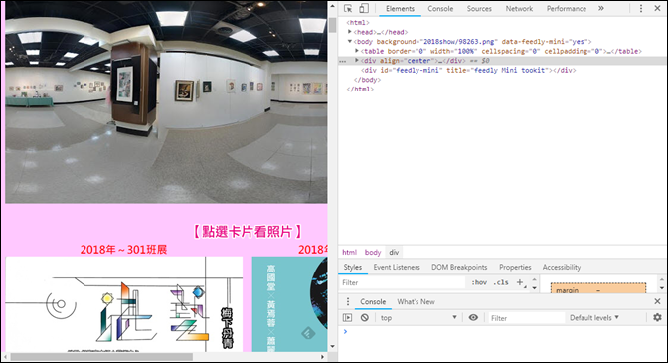Image resolution: width=668 pixels, height=363 pixels.
Task: Close the console drawer
Action: (x=657, y=301)
